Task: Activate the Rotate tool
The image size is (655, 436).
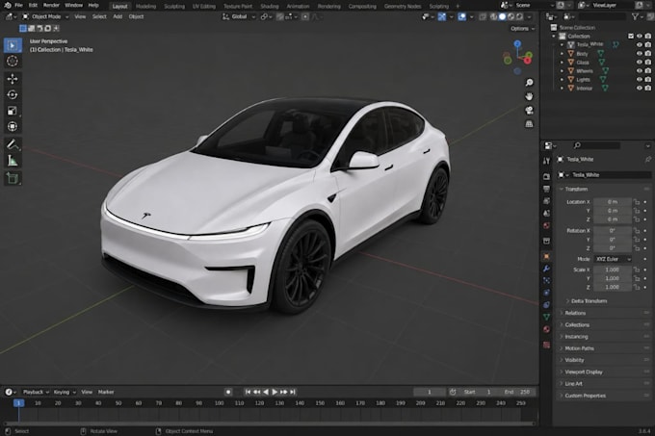Action: (13, 94)
